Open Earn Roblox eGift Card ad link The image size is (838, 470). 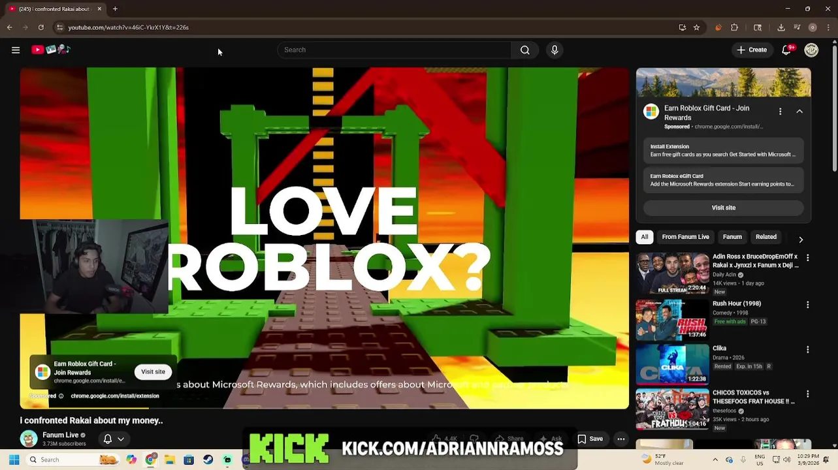coord(723,180)
